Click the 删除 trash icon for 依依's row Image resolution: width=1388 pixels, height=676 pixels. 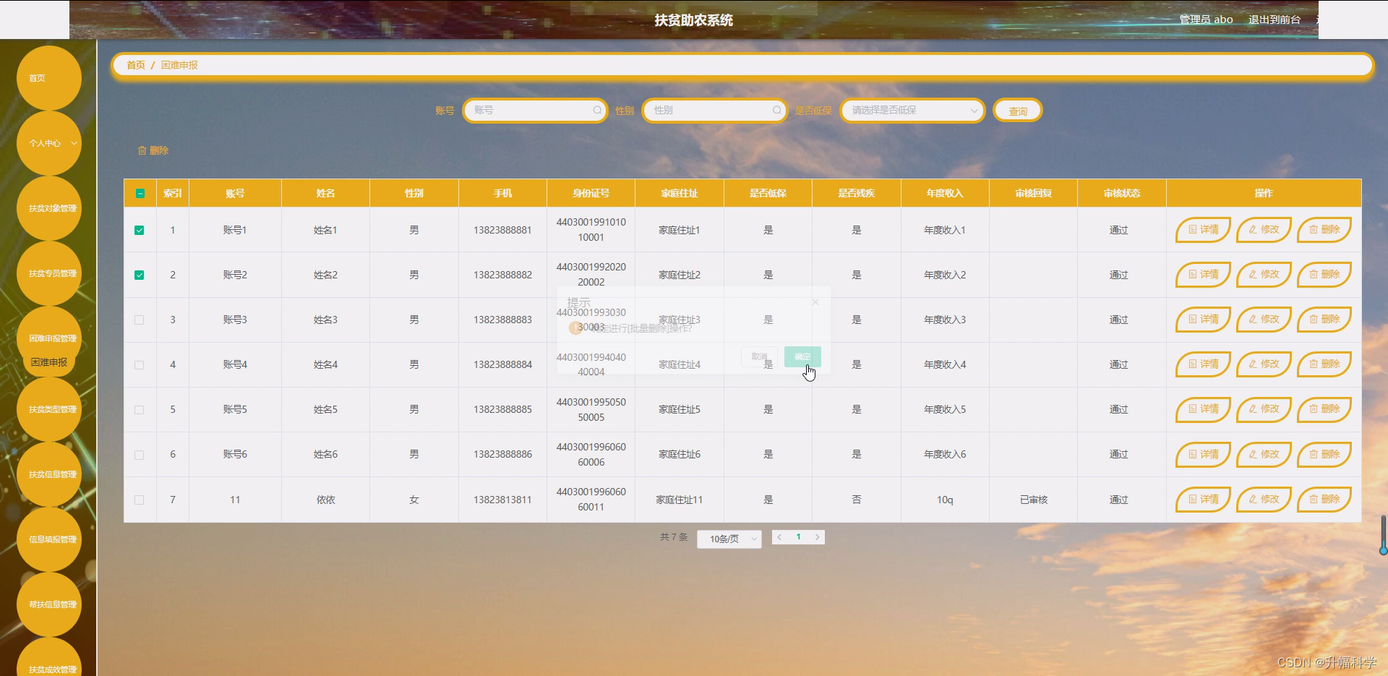point(1324,500)
